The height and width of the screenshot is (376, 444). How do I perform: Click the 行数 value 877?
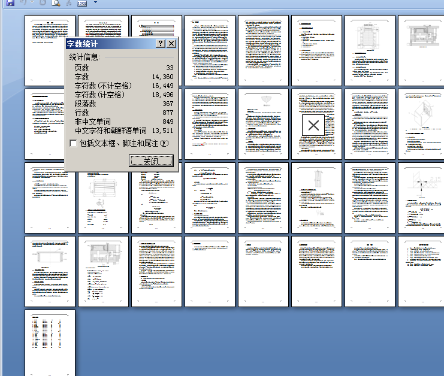(168, 113)
